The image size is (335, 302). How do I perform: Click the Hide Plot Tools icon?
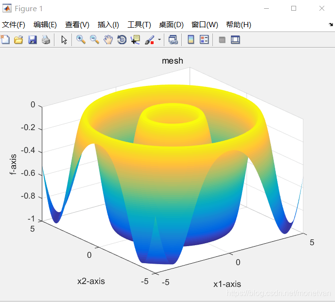point(222,40)
